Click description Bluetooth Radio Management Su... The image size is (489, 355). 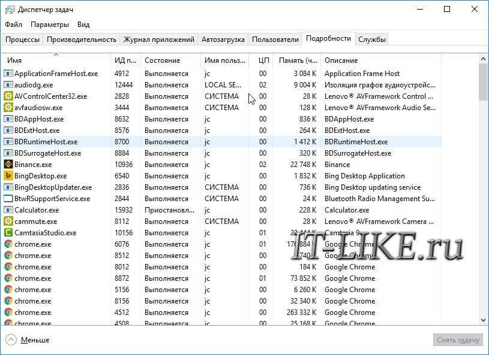tap(380, 199)
